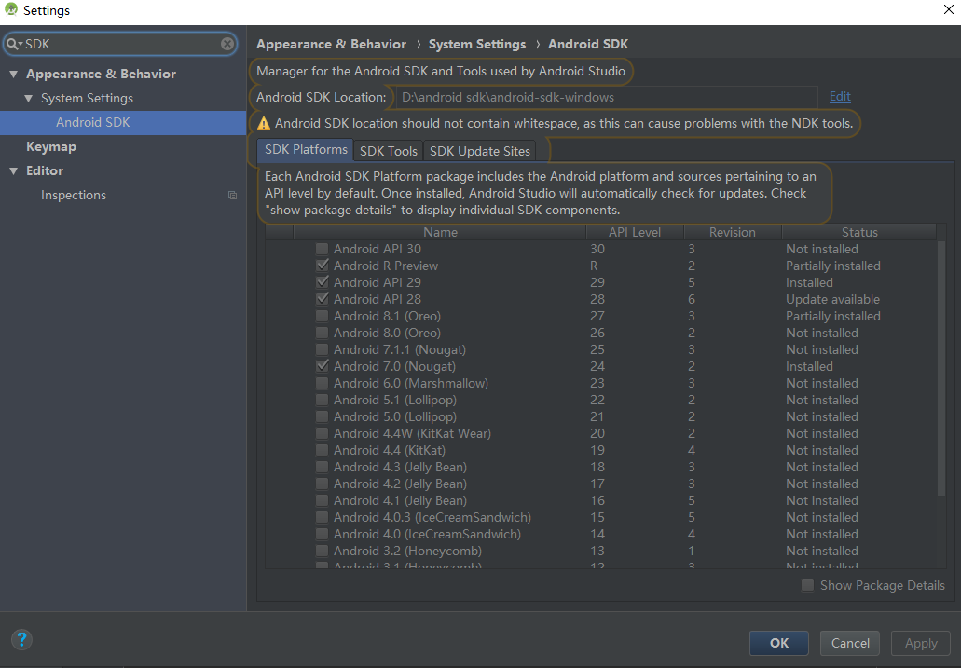Click the 'Android 4.1 (Jelly Bean)' row name
This screenshot has height=668, width=961.
(x=400, y=500)
